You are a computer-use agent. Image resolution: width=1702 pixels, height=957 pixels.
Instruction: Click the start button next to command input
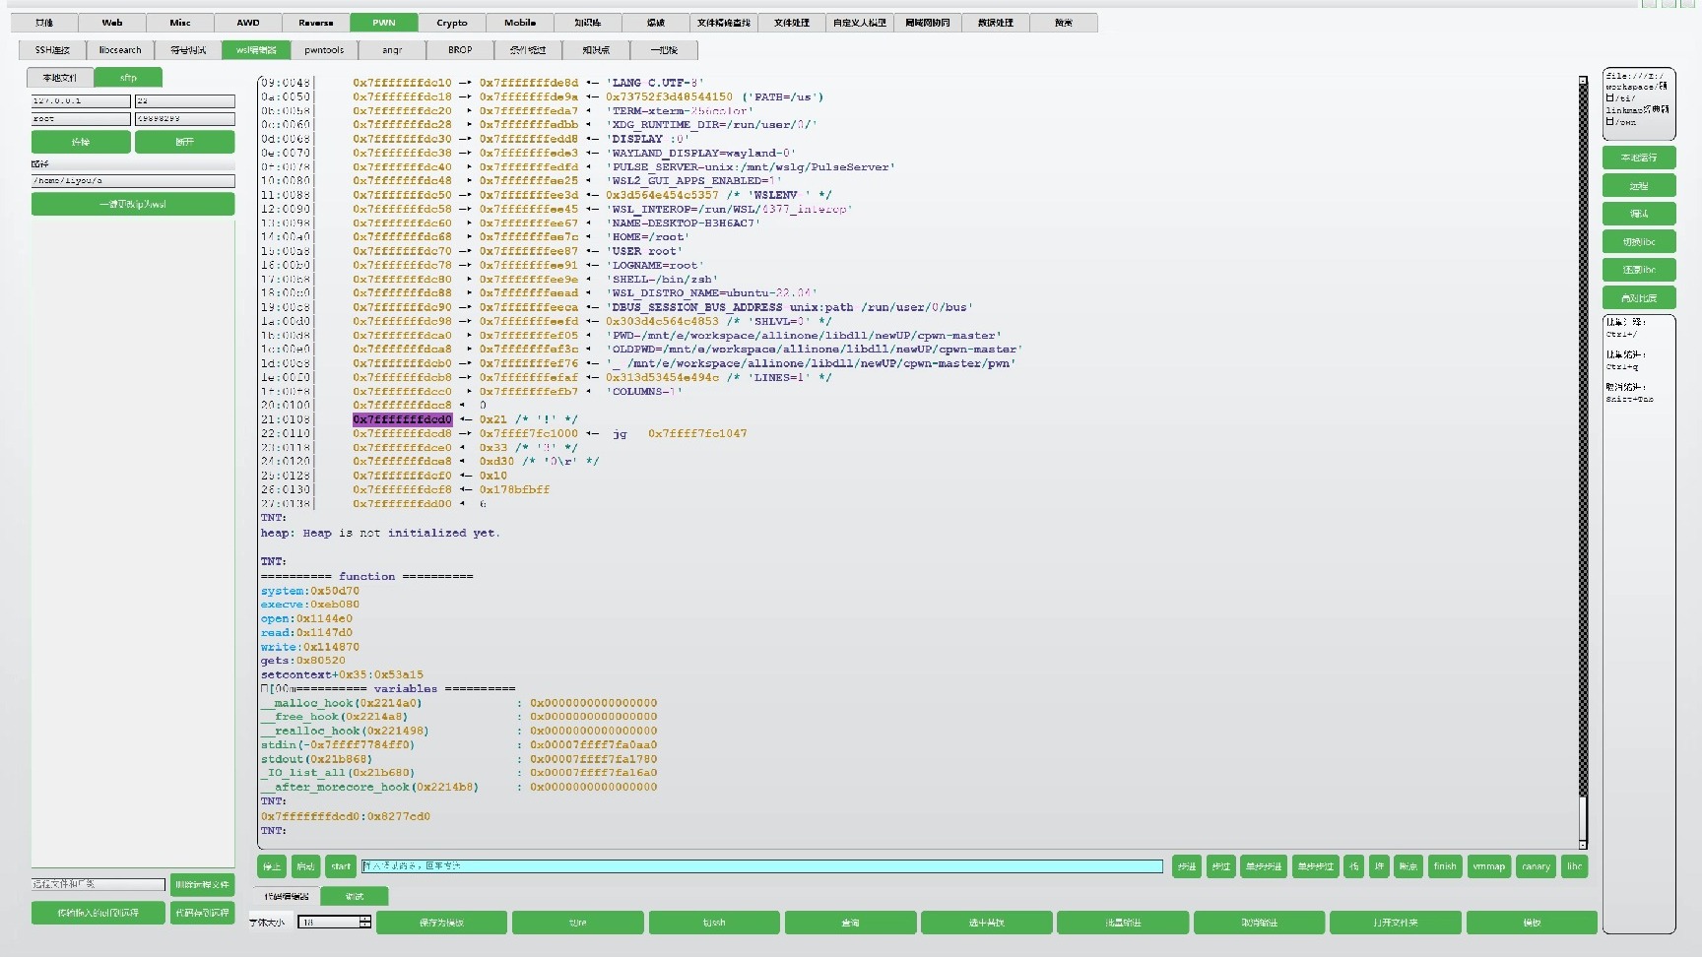pyautogui.click(x=340, y=866)
